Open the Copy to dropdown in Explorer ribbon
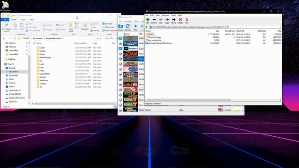The width and height of the screenshot is (299, 168). [x=48, y=29]
